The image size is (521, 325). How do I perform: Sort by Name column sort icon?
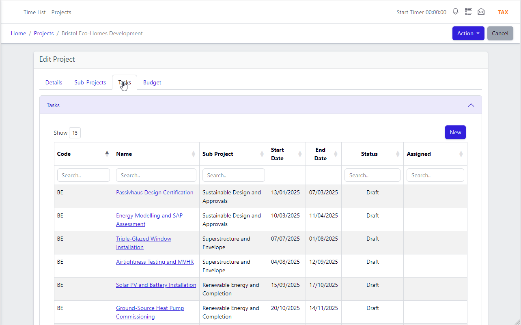(x=194, y=154)
